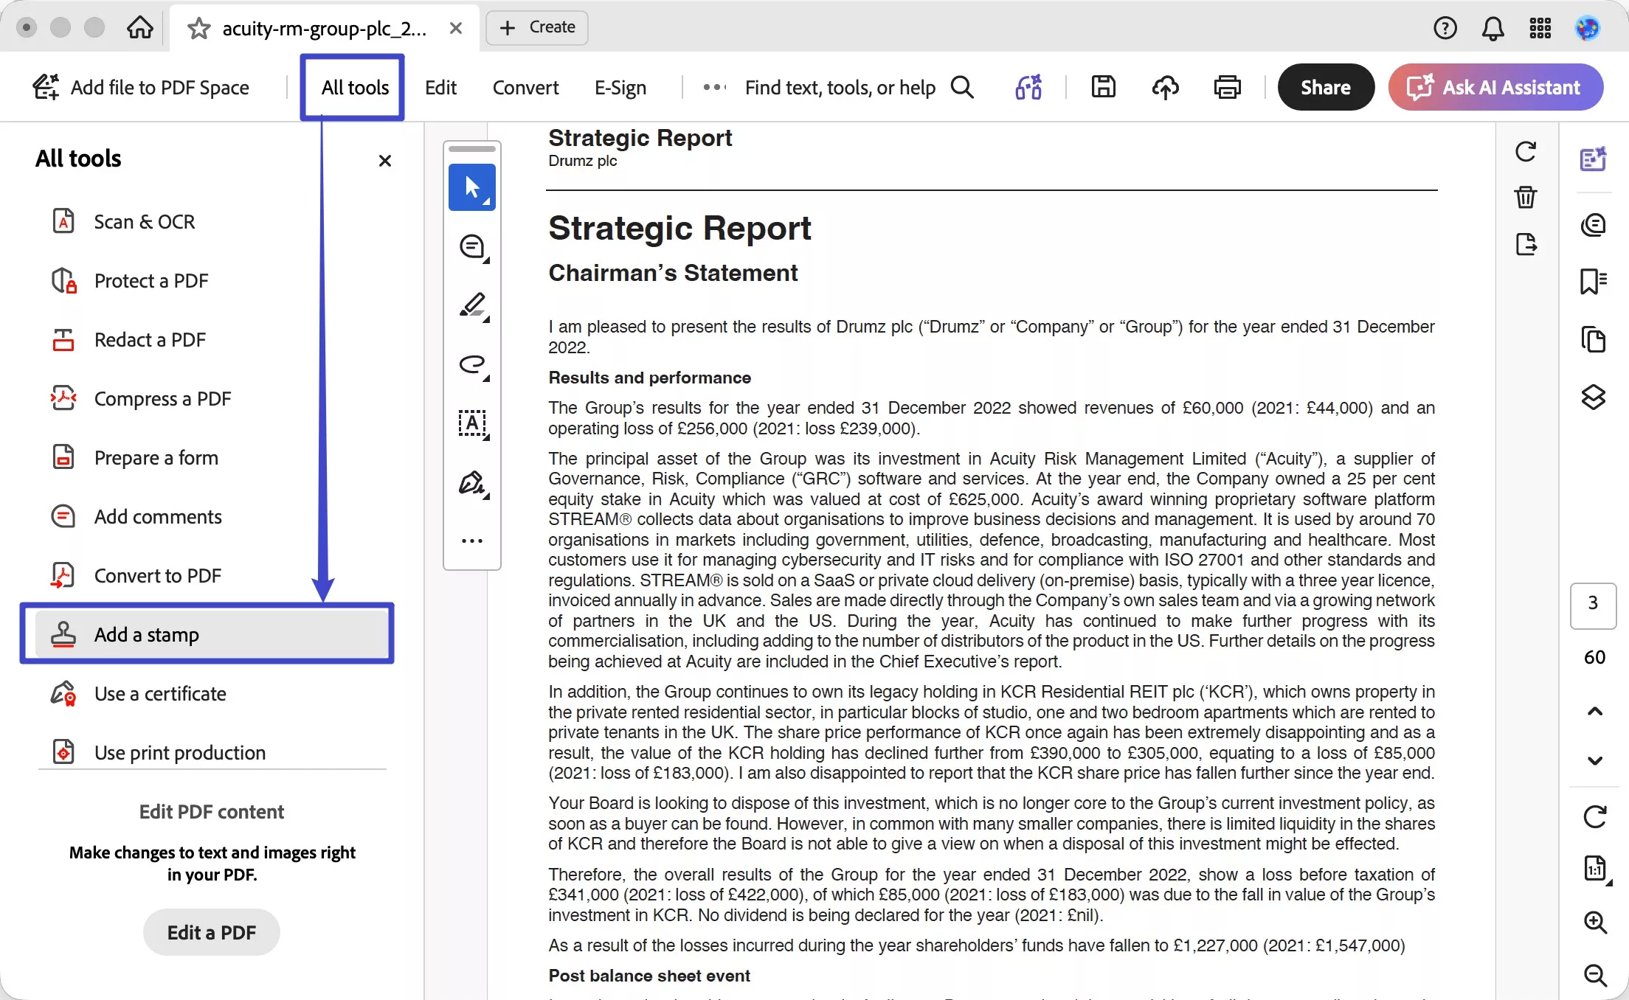Grab the quick toolbar drag handle
1629x1000 pixels.
pos(472,149)
